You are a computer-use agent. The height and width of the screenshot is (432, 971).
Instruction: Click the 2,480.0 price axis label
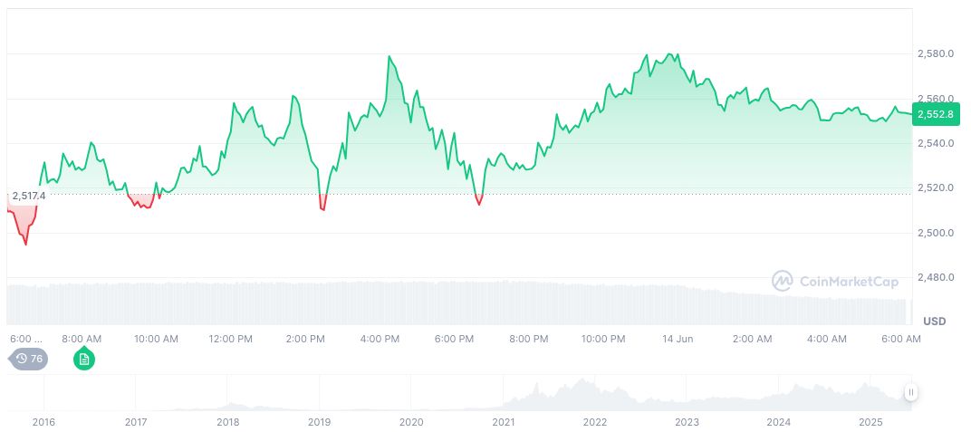(x=936, y=277)
